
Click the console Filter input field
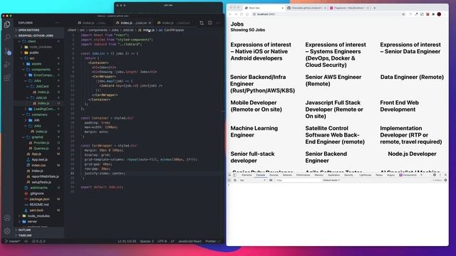[x=298, y=180]
